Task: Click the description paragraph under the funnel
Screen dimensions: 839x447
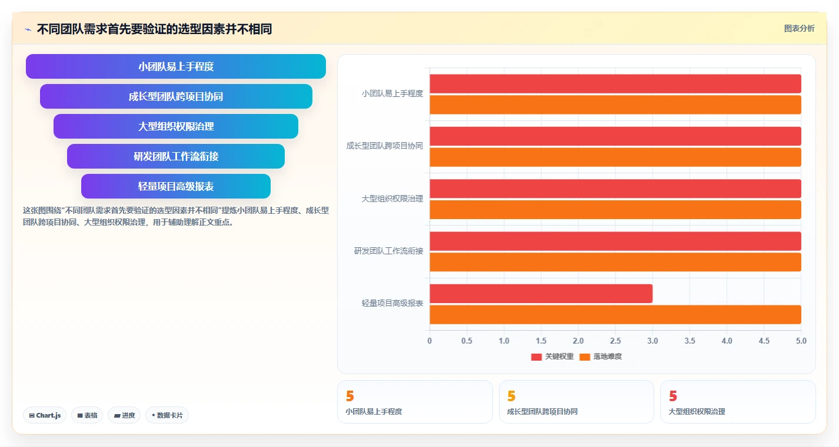Action: coord(176,216)
